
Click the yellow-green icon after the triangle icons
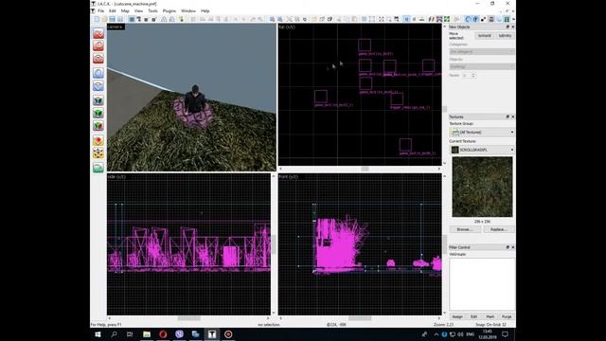click(181, 19)
